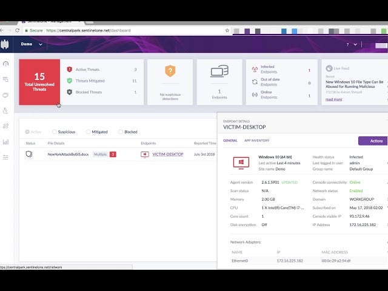
Task: Switch to the General tab
Action: coord(230,140)
